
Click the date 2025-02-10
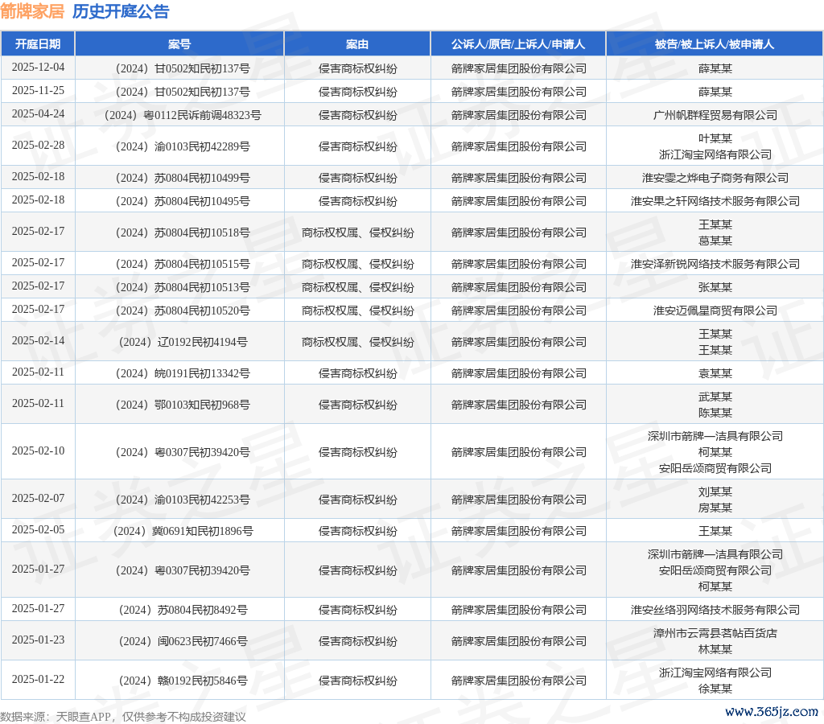coord(38,451)
